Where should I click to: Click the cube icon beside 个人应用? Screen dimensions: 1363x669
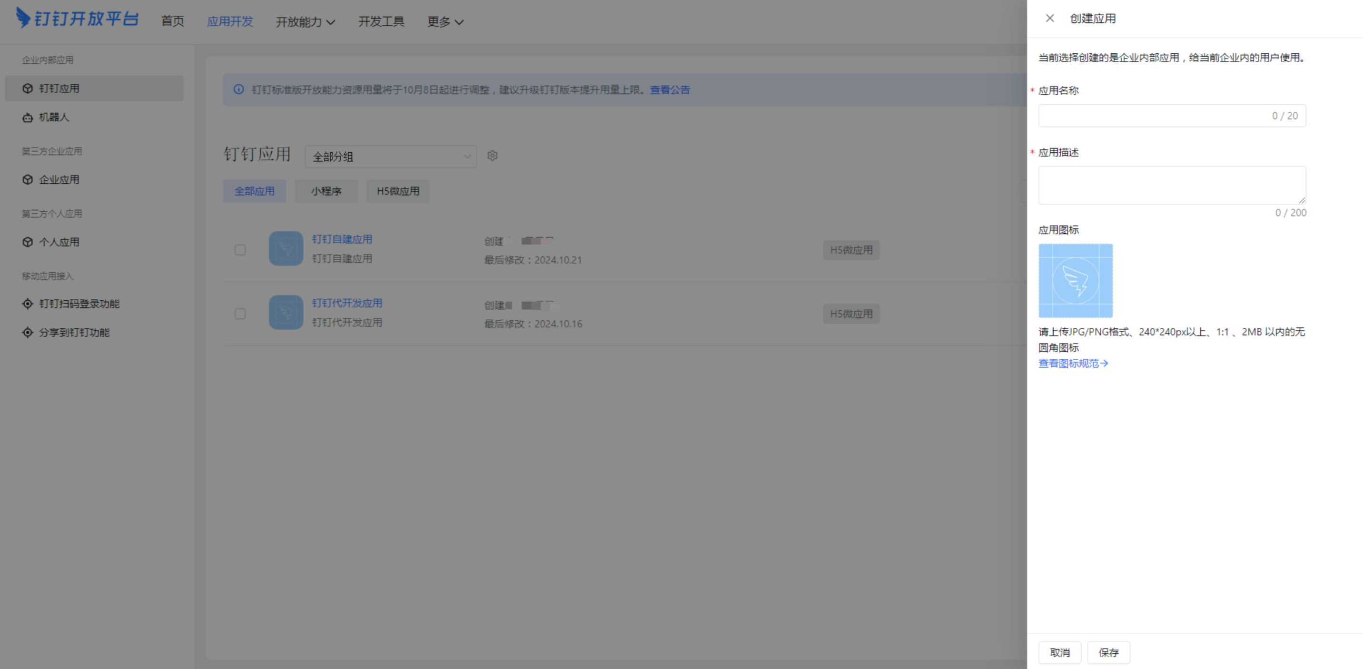tap(28, 242)
